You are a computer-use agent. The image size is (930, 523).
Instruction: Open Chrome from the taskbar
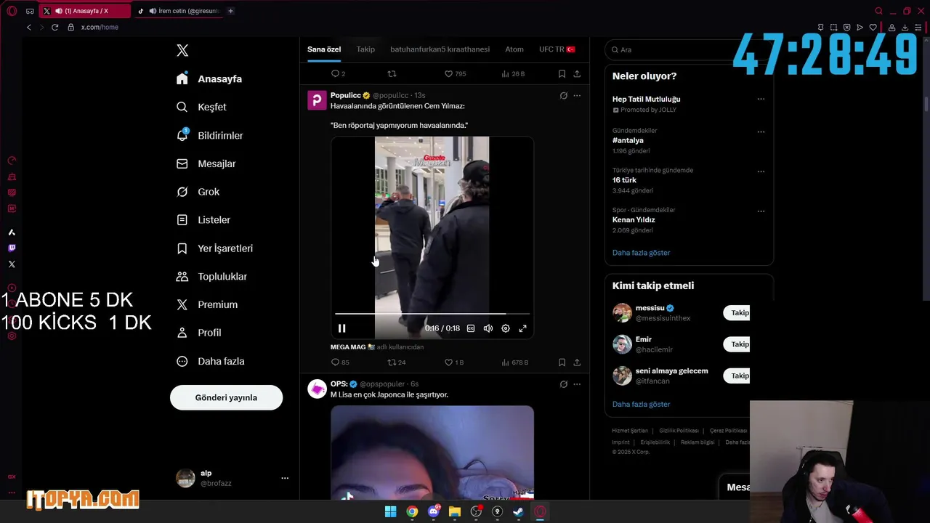pos(412,511)
